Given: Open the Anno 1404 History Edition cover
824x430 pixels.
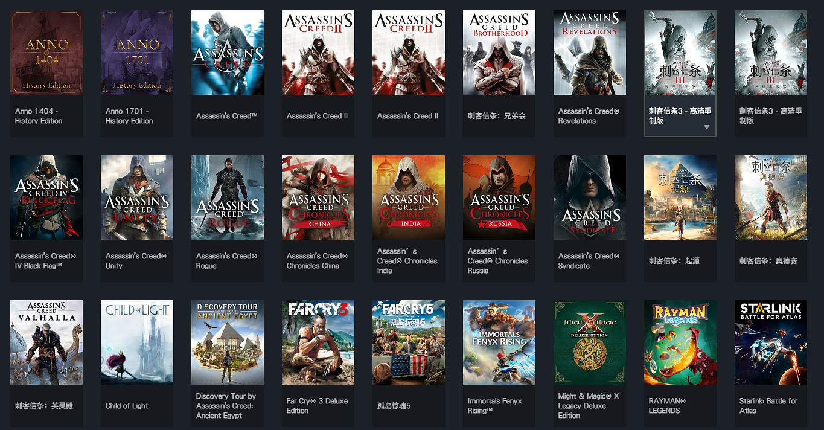Looking at the screenshot, I should 46,53.
